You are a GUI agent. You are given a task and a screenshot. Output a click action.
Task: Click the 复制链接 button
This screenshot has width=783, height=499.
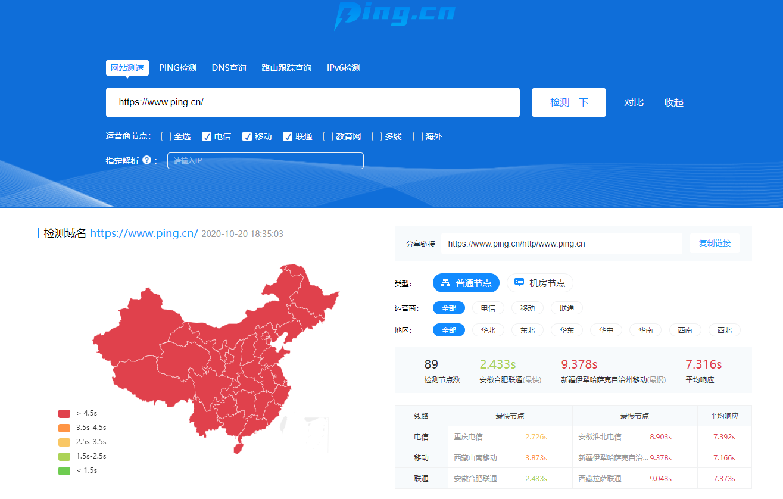point(715,244)
